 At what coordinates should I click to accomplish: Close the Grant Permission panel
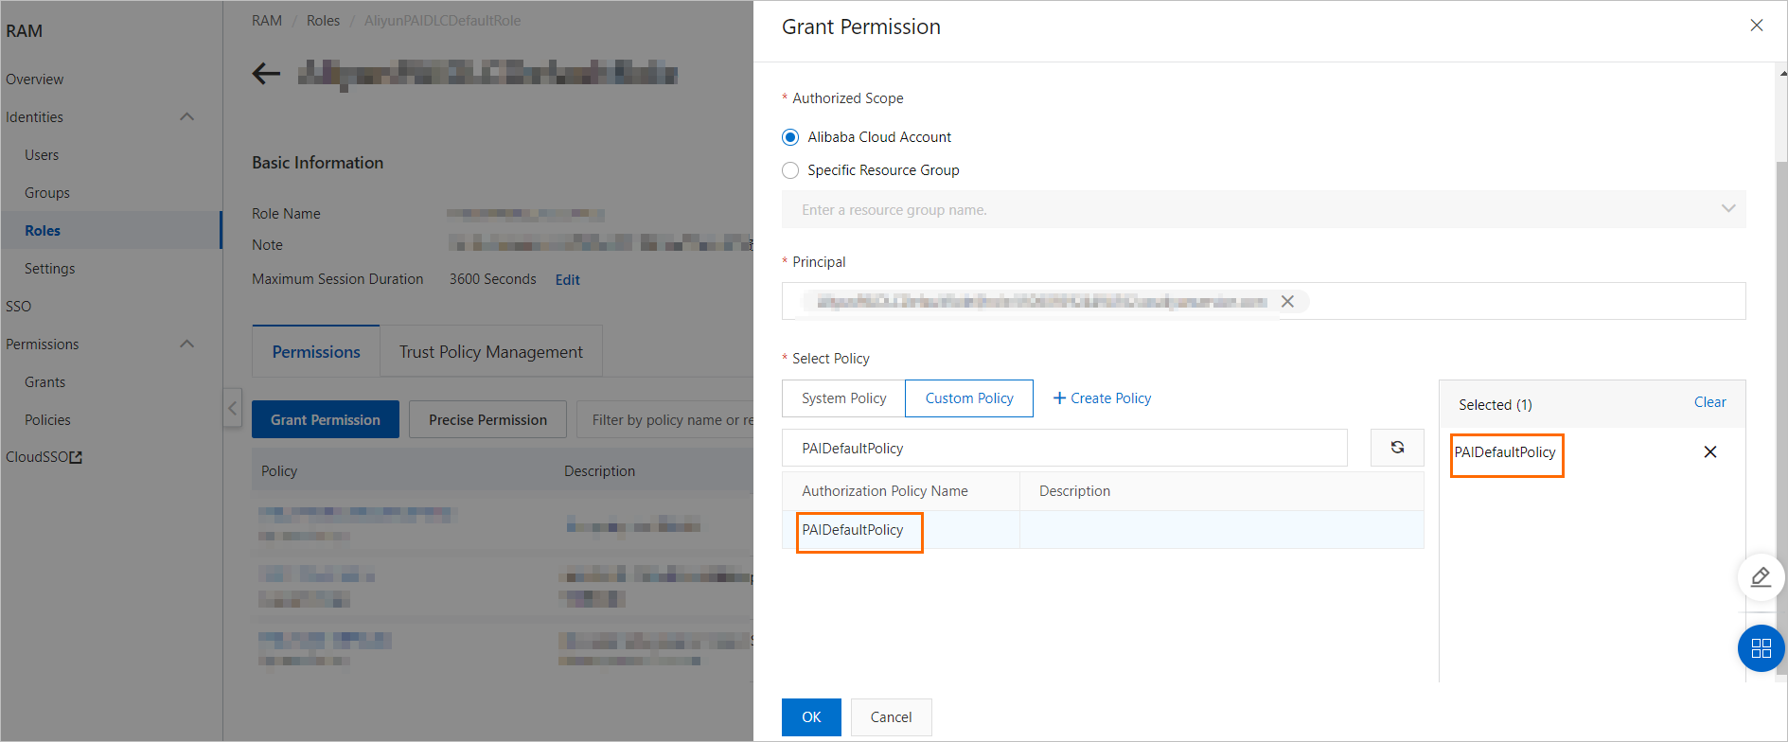(1756, 26)
